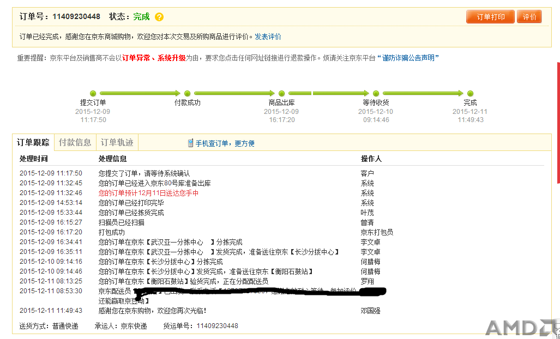The height and width of the screenshot is (339, 560).
Task: Click the 付款成功 progress step dot
Action: pyautogui.click(x=187, y=94)
